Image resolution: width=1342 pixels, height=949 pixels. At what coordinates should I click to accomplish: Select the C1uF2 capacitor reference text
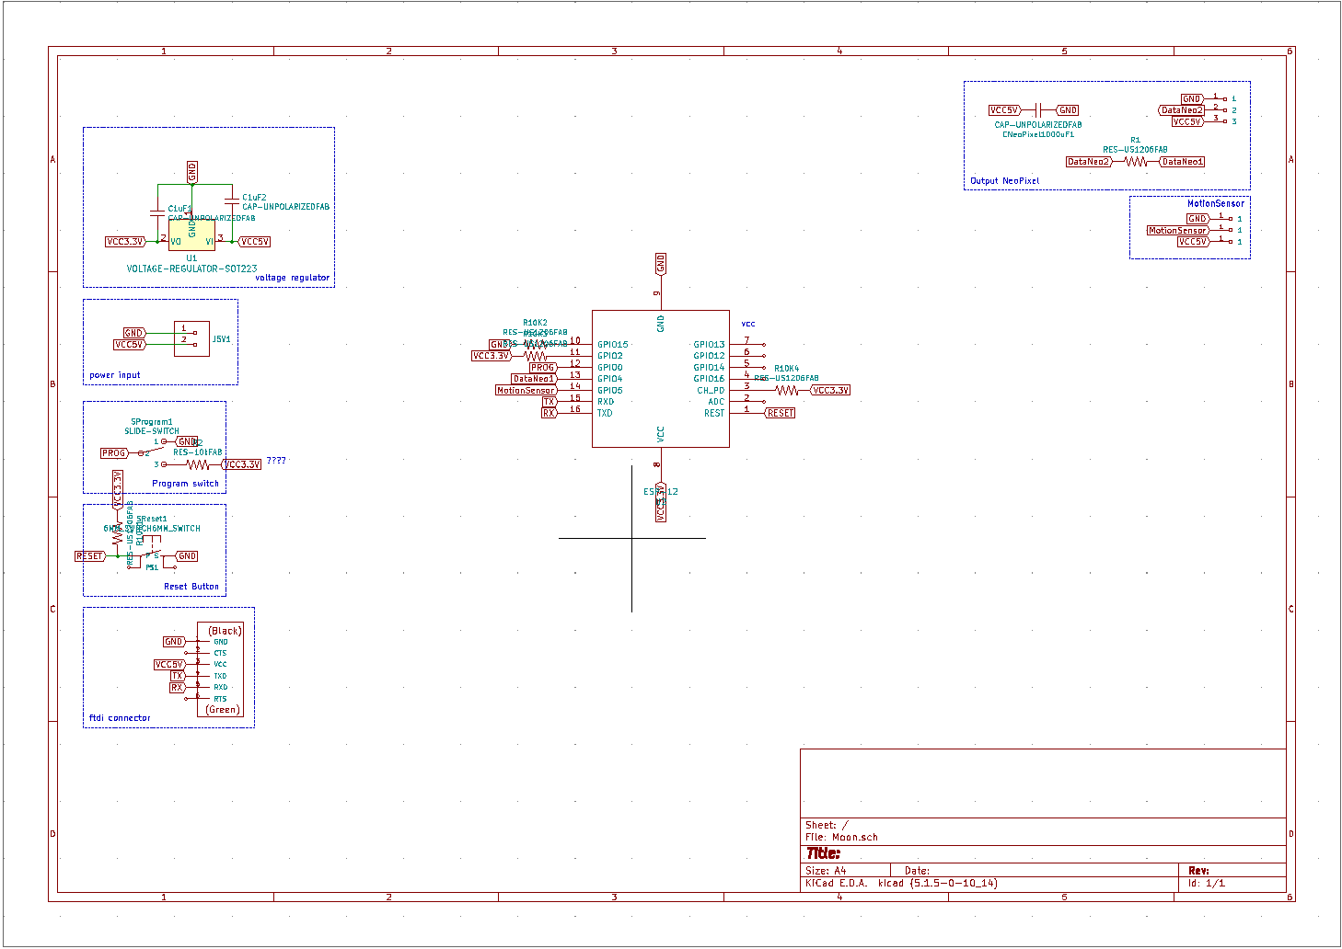tap(254, 198)
